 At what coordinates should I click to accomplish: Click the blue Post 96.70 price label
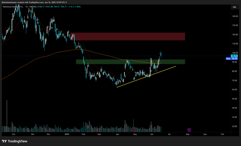(232, 59)
